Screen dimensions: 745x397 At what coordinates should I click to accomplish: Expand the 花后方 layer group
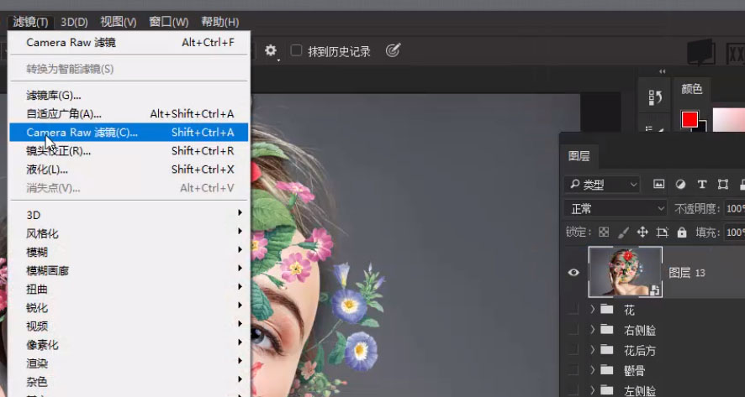pyautogui.click(x=593, y=350)
